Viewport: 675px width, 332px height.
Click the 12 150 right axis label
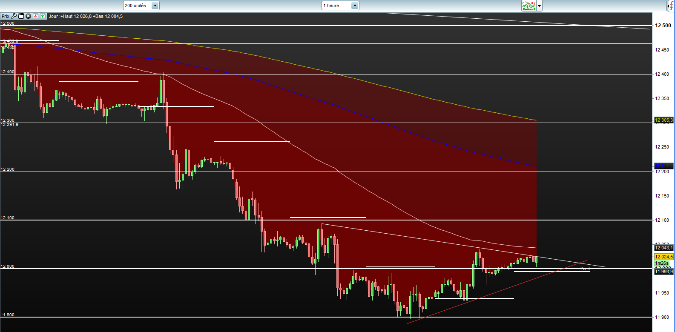pos(662,196)
